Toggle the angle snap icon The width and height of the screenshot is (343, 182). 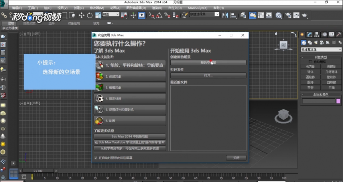tap(160, 15)
